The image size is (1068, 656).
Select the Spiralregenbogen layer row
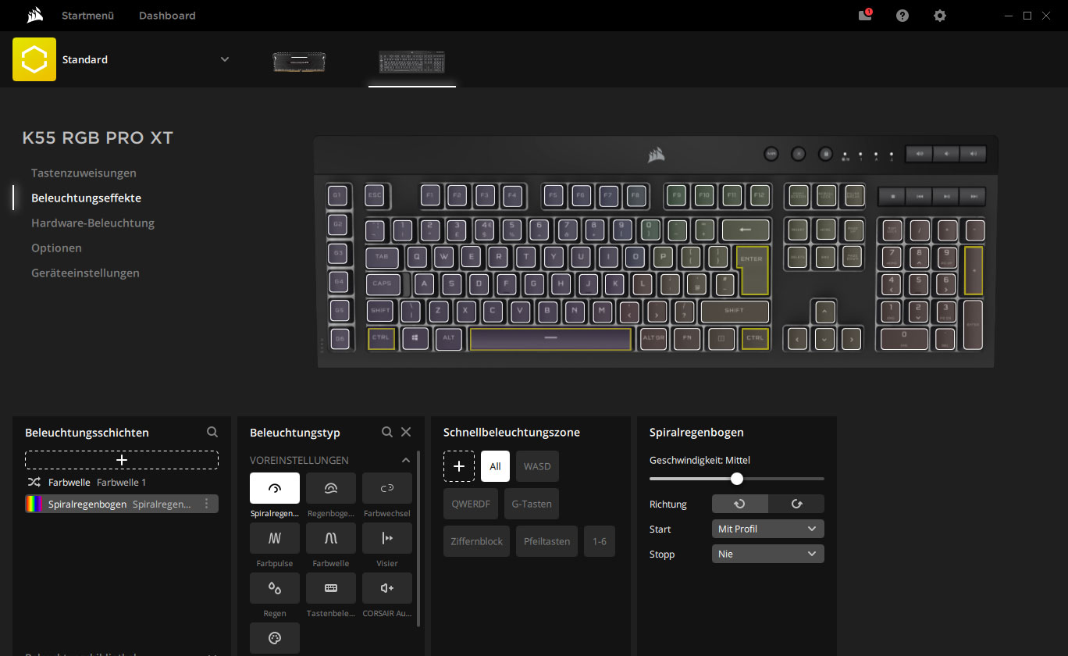(122, 504)
